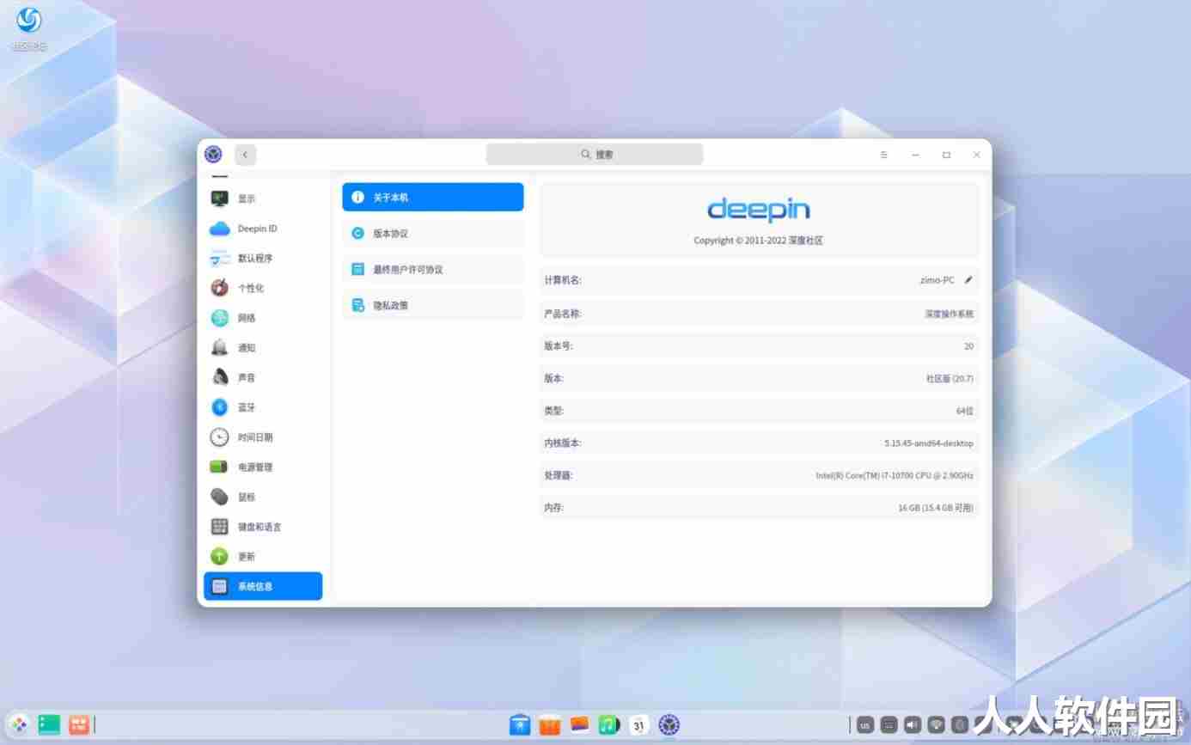This screenshot has width=1191, height=745.
Task: Open the launcher from the dock
Action: point(19,724)
